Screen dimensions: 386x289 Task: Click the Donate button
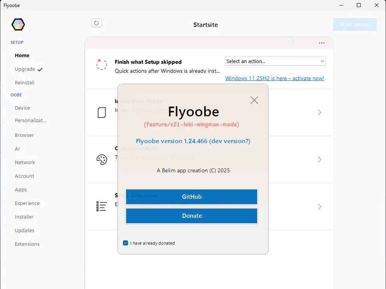[191, 216]
